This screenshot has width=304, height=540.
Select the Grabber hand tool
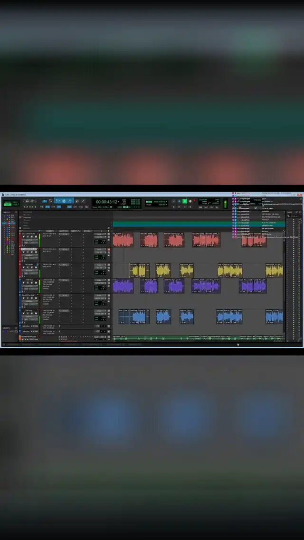pos(70,201)
